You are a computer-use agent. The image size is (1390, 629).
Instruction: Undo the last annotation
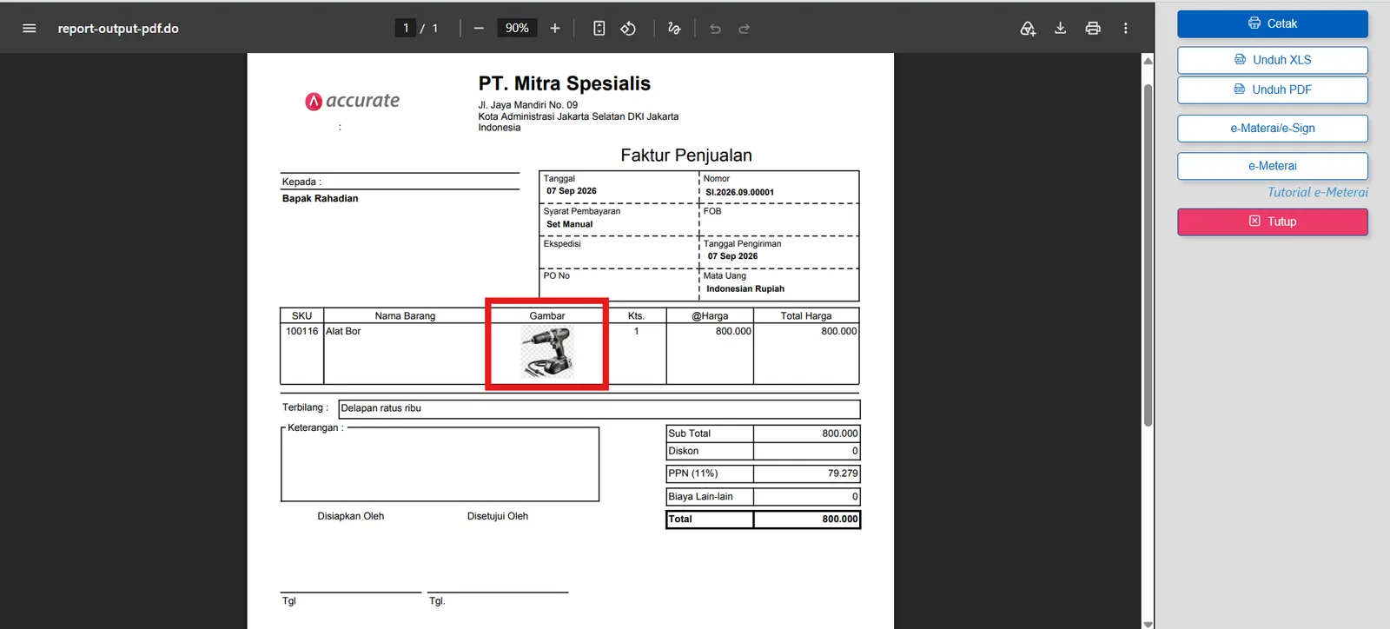(x=715, y=29)
